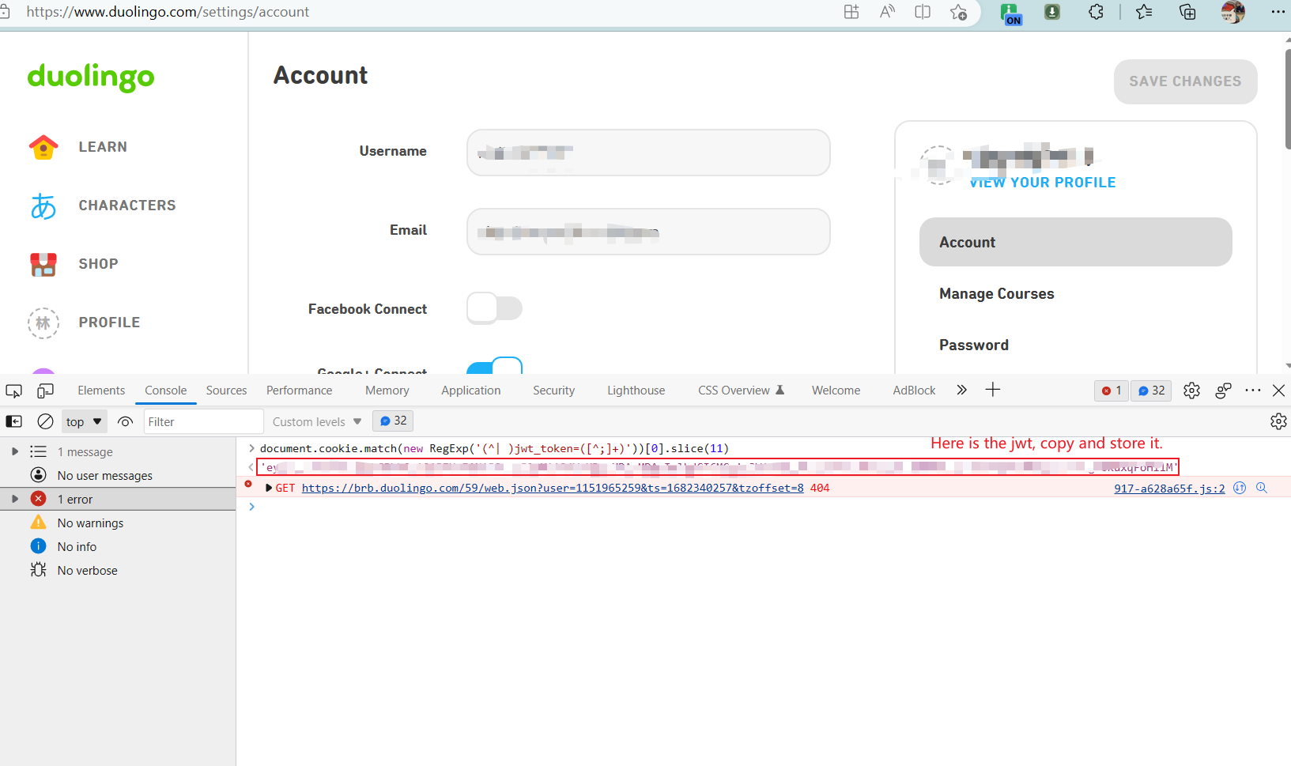Click the SAVE CHANGES button
This screenshot has height=766, width=1291.
(1185, 81)
